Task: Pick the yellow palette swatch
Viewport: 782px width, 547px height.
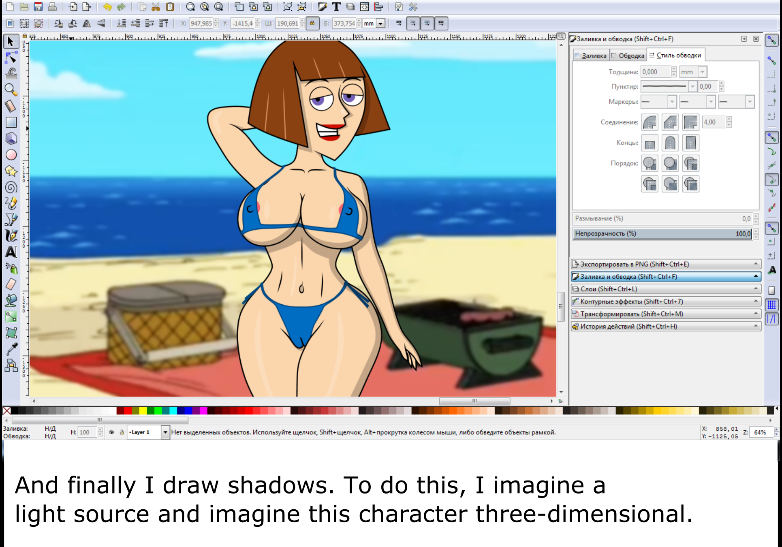Action: pyautogui.click(x=143, y=411)
